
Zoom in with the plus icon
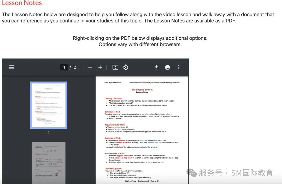pyautogui.click(x=100, y=67)
